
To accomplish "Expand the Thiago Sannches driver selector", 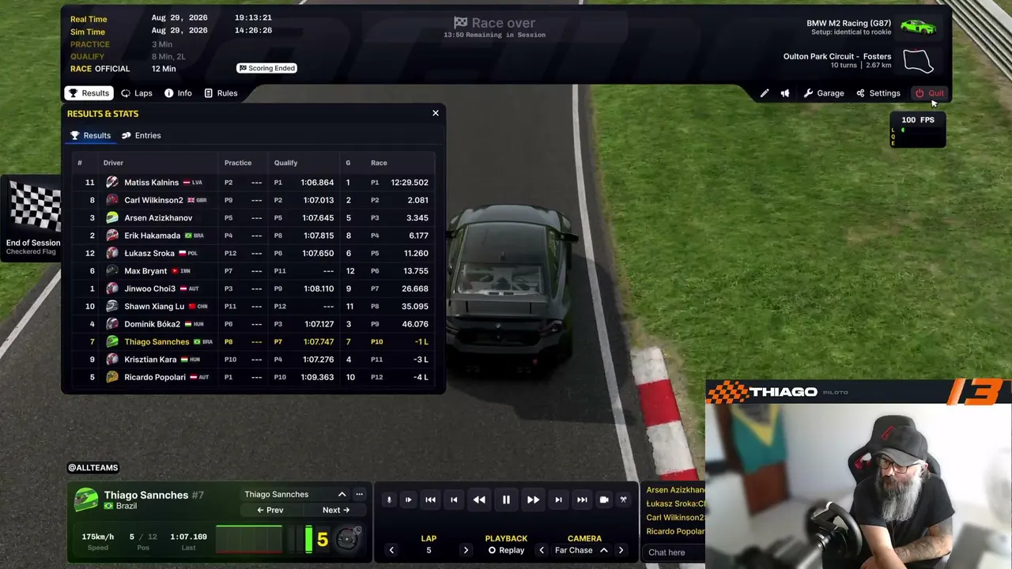I will click(342, 495).
